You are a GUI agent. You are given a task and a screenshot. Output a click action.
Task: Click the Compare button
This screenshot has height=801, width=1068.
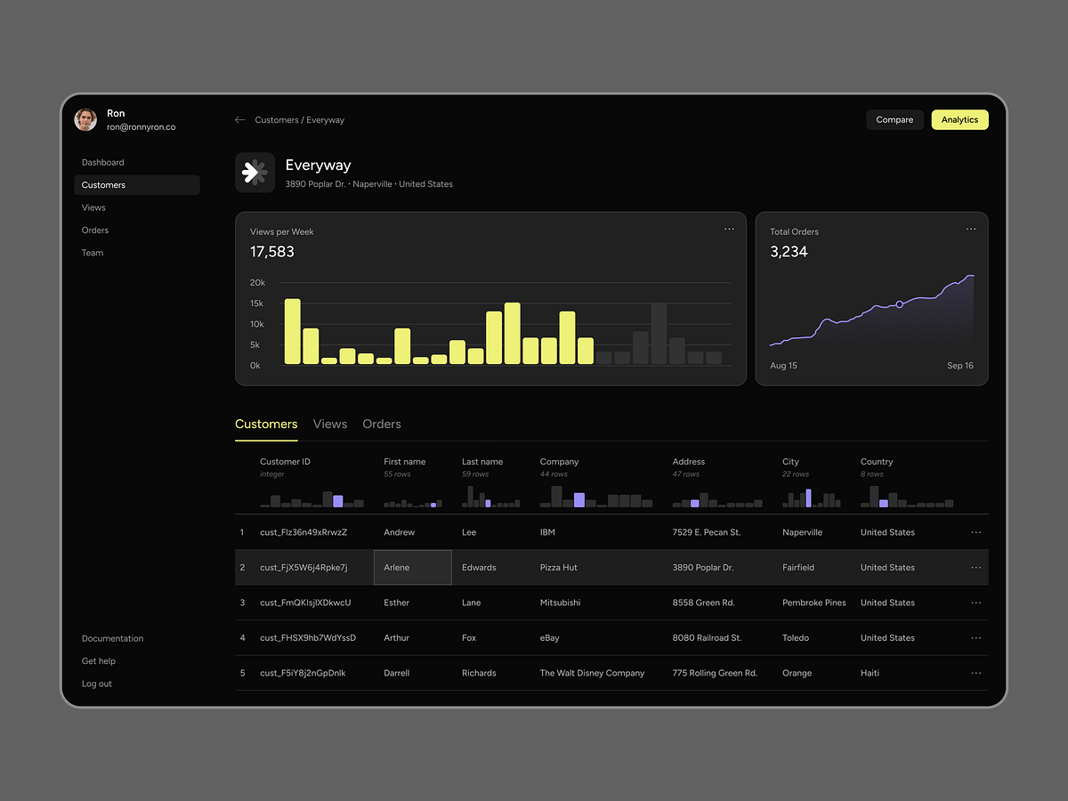(894, 120)
